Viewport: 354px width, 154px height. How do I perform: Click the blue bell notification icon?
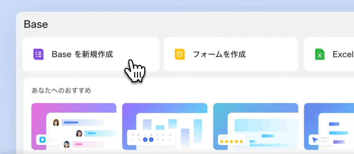tap(42, 139)
